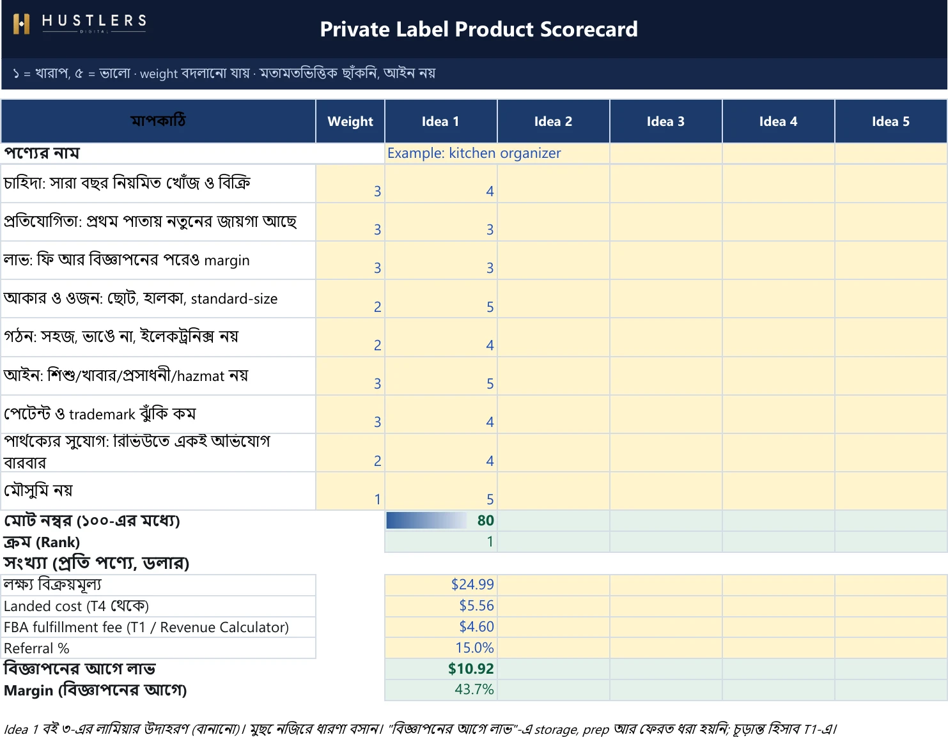Viewport: 948px width, 737px height.
Task: Select the Idea 5 column header
Action: click(x=891, y=121)
